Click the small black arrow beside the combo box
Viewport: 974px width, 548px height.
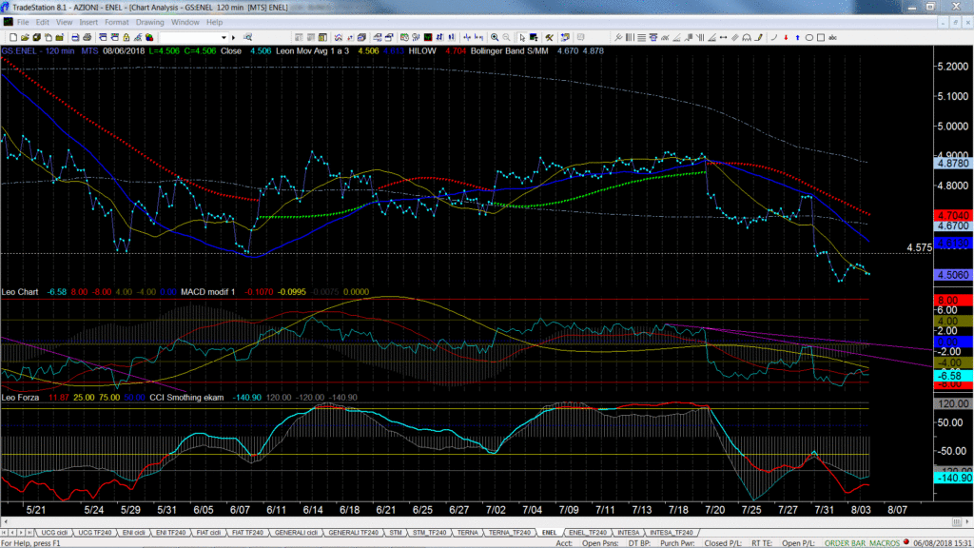pyautogui.click(x=234, y=38)
